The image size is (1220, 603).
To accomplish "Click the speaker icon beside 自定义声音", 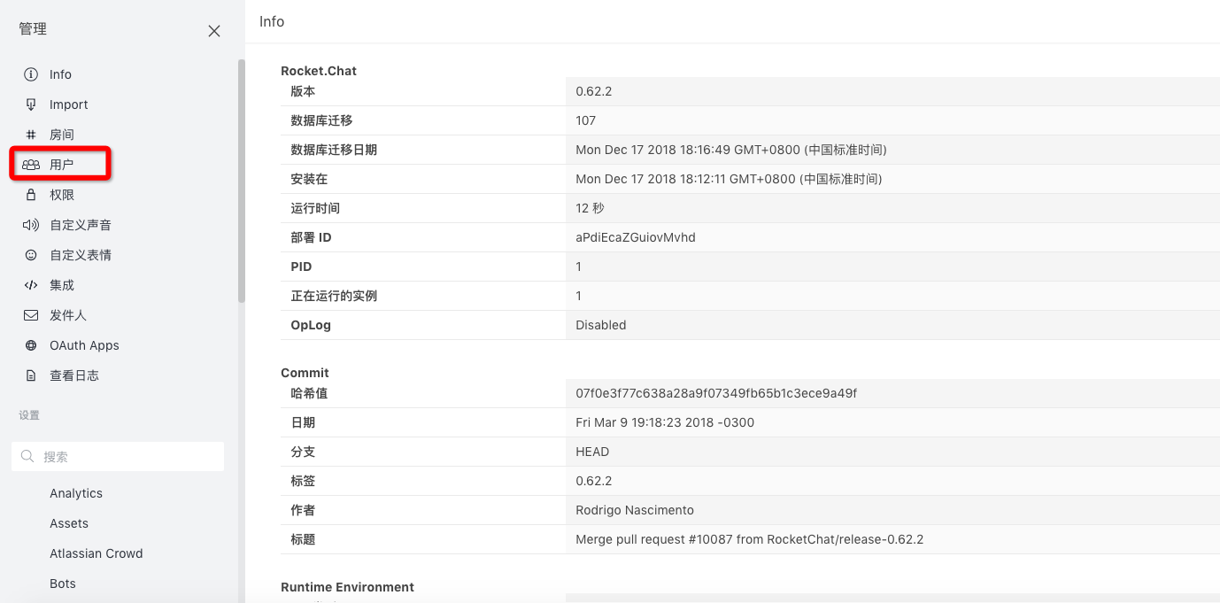I will point(31,225).
